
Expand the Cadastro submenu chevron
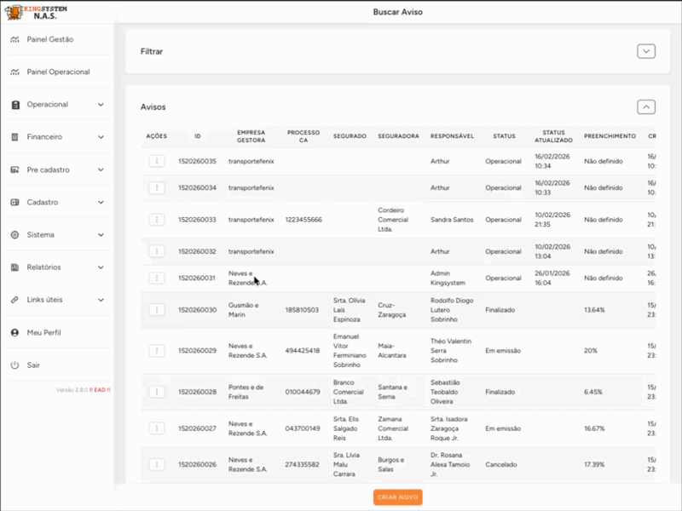[101, 203]
